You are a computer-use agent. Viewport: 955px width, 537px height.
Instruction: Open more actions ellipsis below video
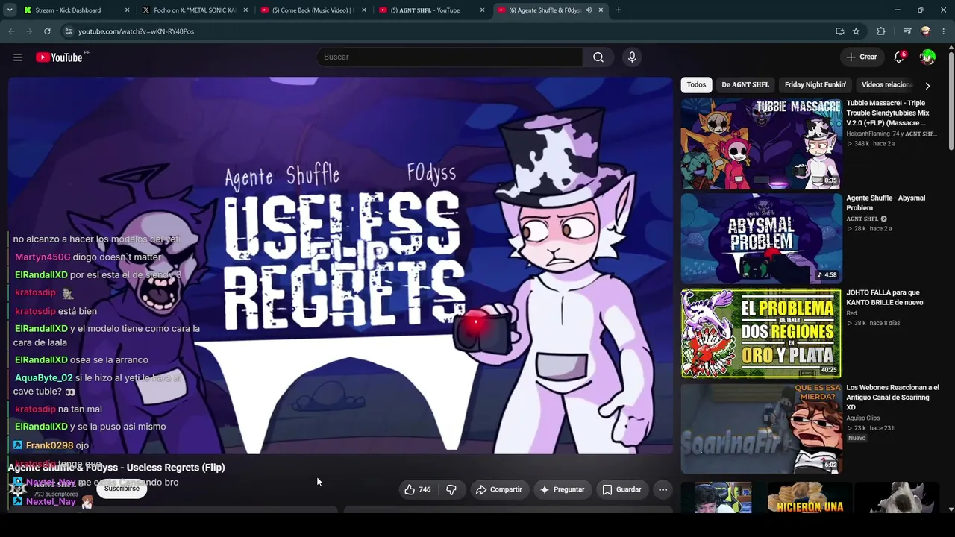pyautogui.click(x=663, y=489)
